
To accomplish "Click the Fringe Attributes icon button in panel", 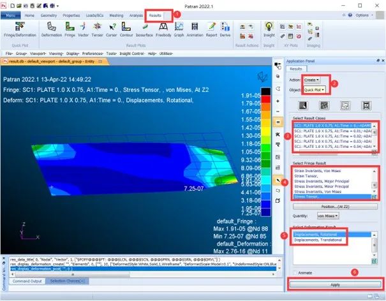I will [x=324, y=106].
